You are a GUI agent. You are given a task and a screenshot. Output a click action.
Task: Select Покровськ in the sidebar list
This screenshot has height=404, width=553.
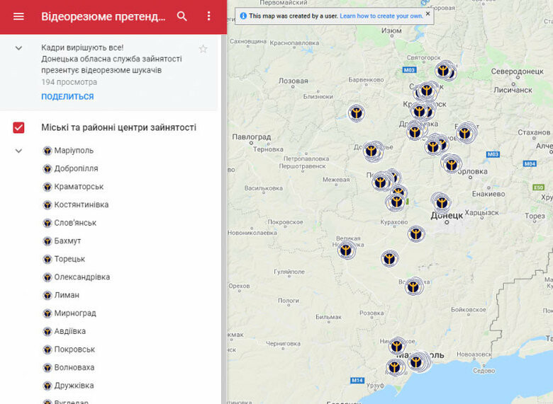pyautogui.click(x=74, y=350)
